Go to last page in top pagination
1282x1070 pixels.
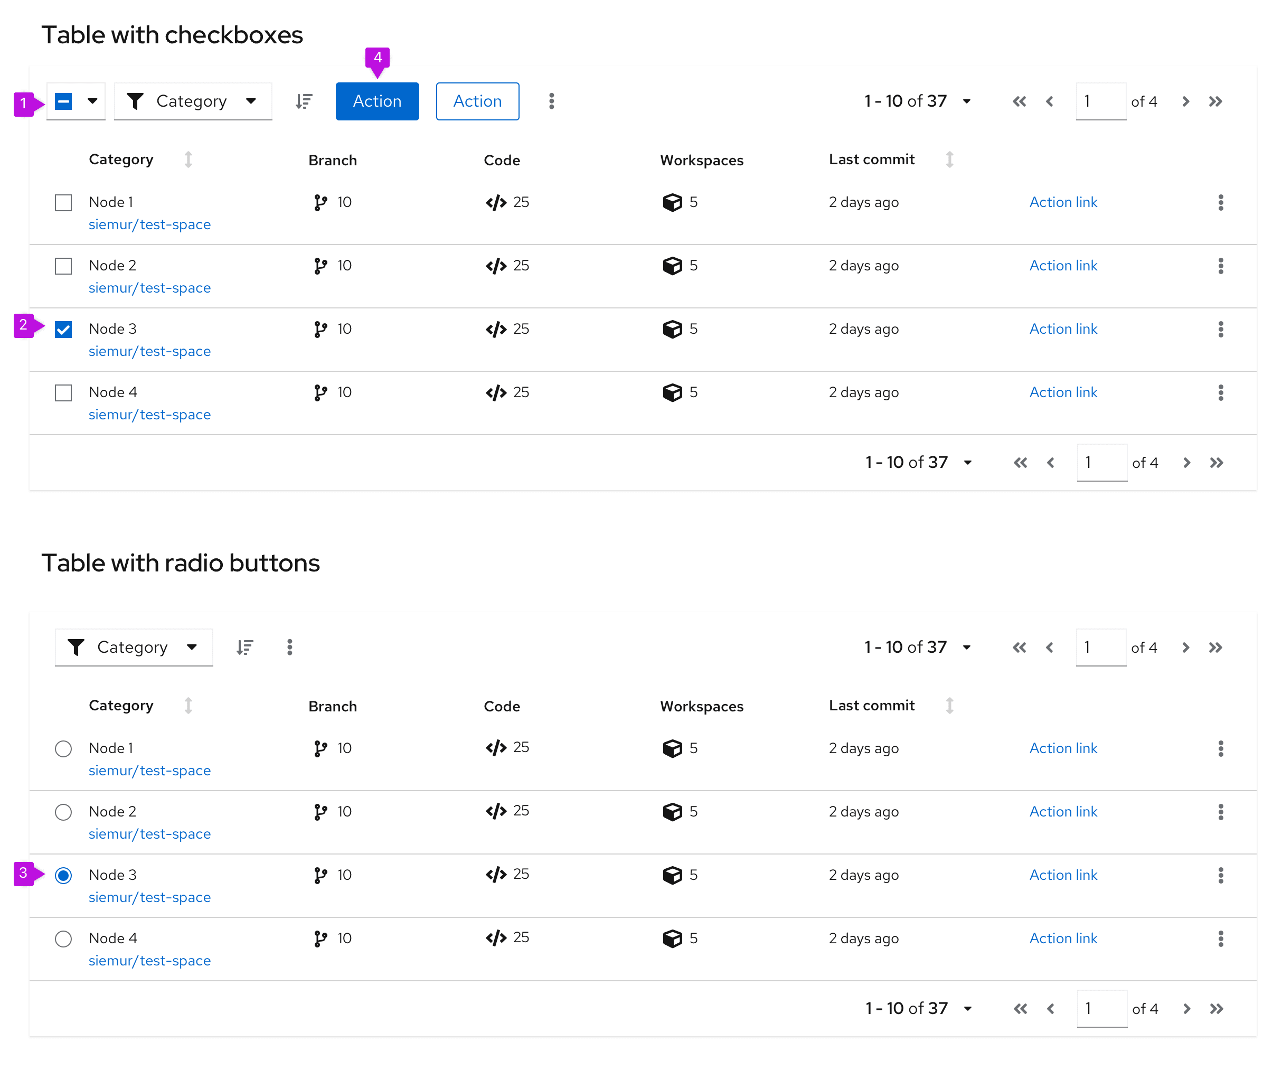coord(1215,101)
